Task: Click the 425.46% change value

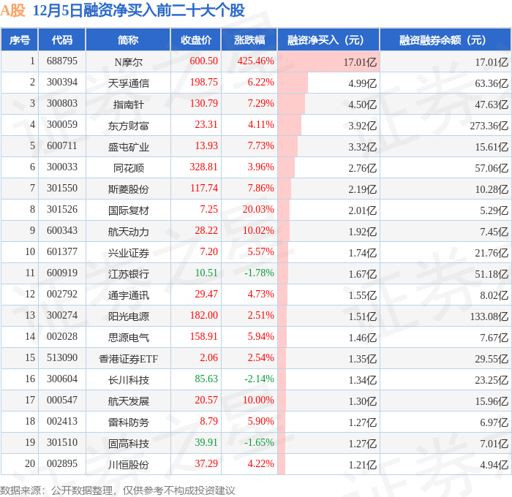Action: [256, 61]
